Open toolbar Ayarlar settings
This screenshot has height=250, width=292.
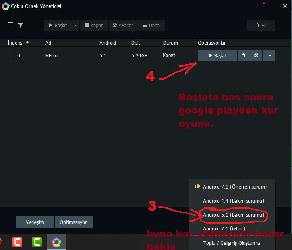point(123,25)
